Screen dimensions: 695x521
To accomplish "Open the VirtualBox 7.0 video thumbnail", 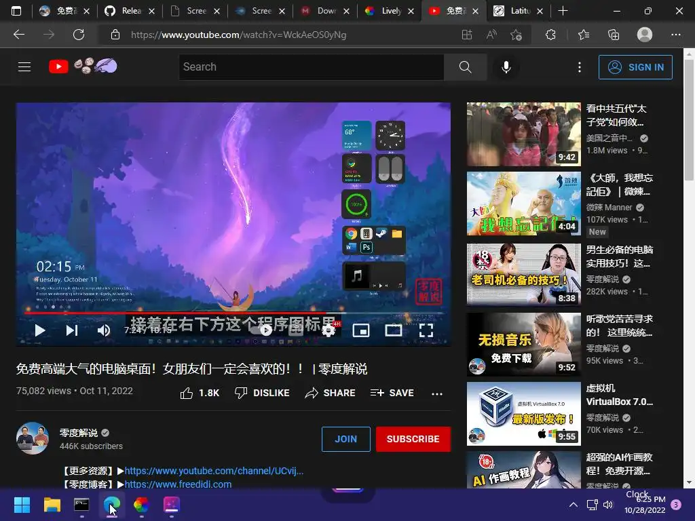I will tap(523, 414).
